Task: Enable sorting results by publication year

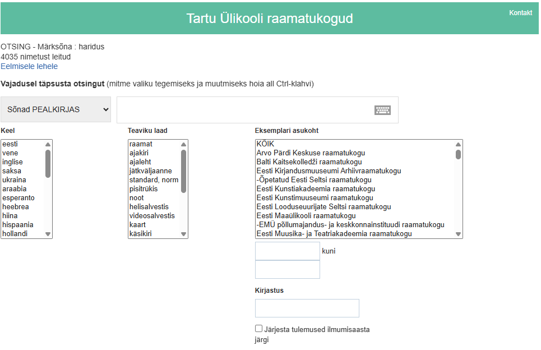Action: [x=258, y=329]
